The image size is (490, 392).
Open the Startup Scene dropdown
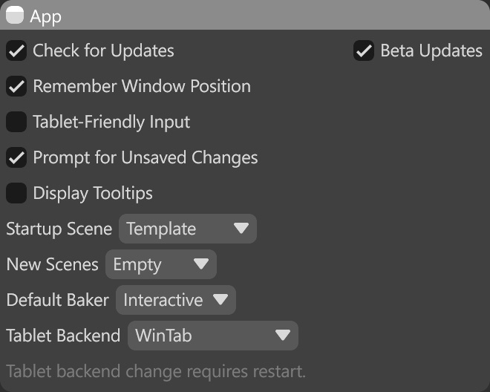(187, 229)
